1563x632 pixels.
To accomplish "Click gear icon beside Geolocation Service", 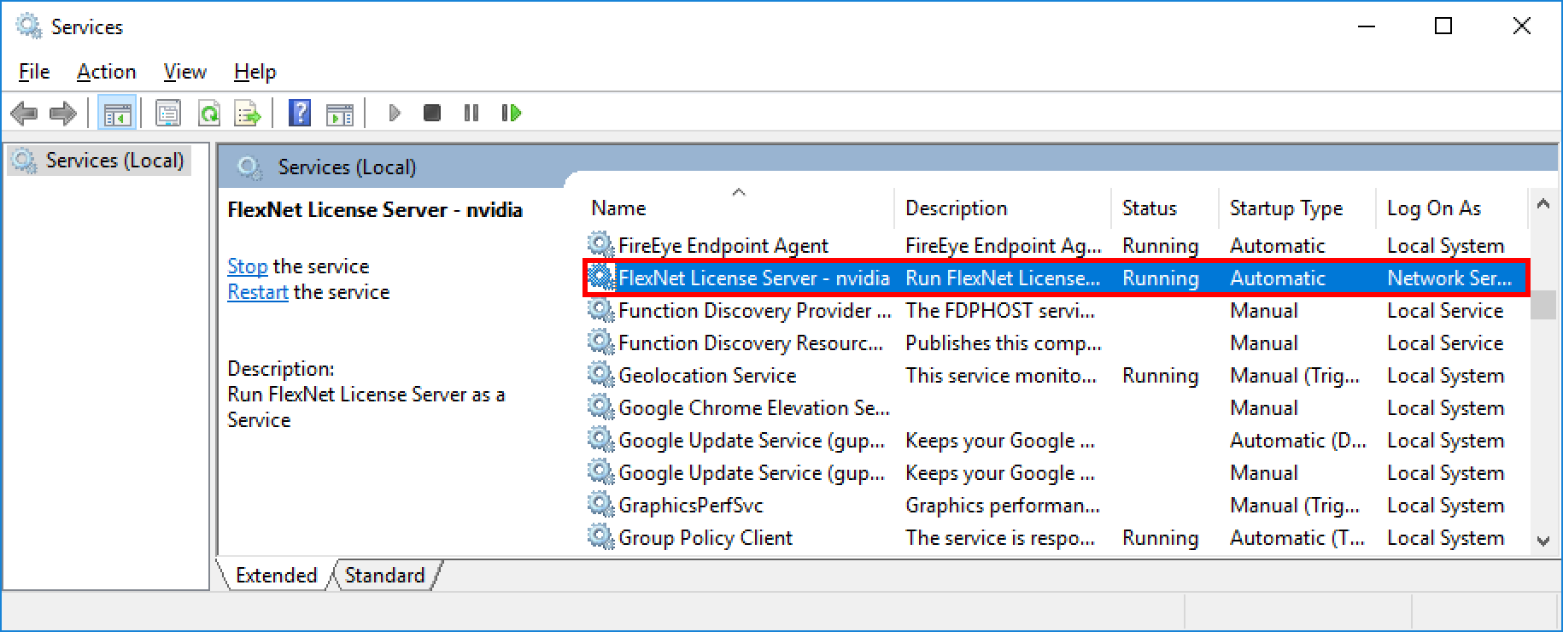I will click(x=601, y=375).
